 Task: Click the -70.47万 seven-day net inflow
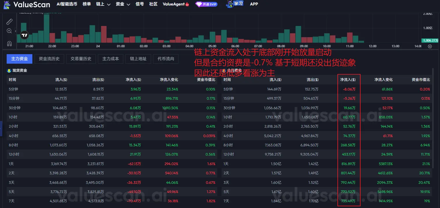(x=134, y=201)
